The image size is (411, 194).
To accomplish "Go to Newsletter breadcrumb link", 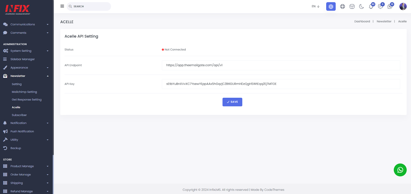I will coord(384,22).
